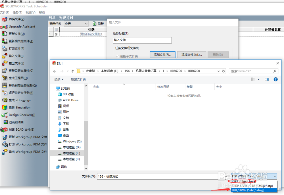Open the 文件(F) menu
The height and width of the screenshot is (195, 284).
(x=5, y=12)
